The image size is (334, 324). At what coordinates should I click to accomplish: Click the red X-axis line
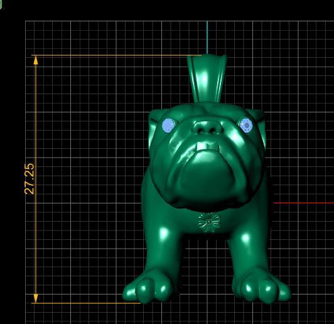coord(303,203)
